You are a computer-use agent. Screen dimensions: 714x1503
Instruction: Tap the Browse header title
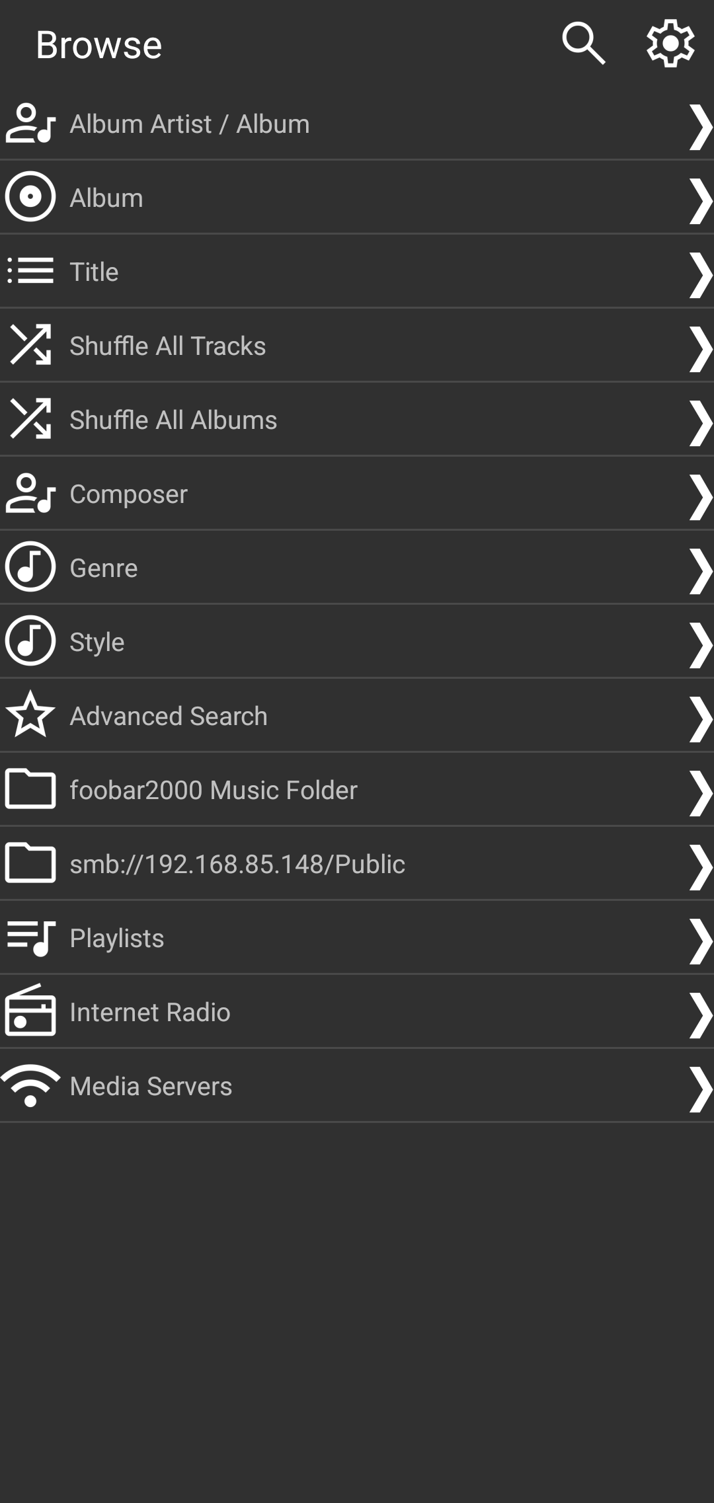click(99, 45)
